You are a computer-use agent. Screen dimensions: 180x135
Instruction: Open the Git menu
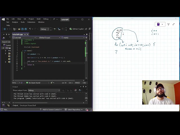tap(25, 19)
